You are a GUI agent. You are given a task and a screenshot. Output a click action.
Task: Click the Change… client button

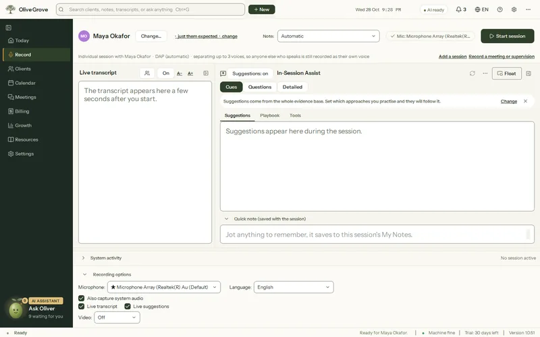[151, 36]
